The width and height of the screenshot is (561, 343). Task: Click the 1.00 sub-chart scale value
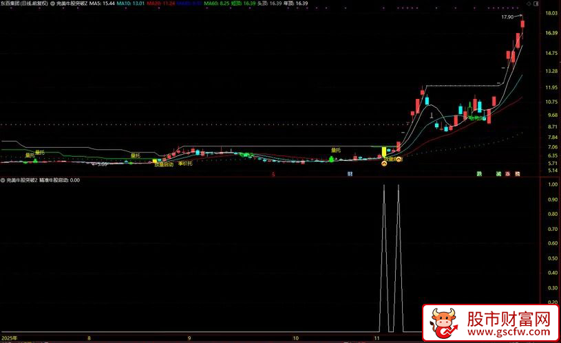pos(553,184)
